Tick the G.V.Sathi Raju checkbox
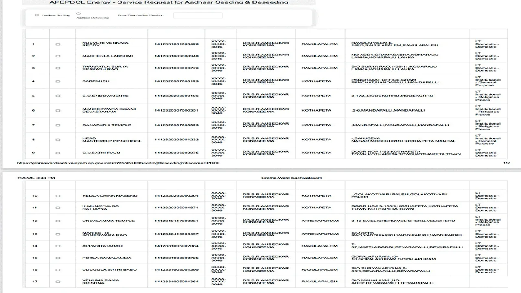 [58, 153]
